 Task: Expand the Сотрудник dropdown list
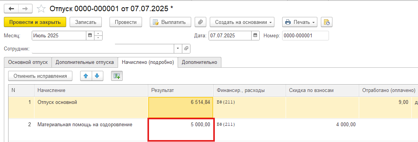tap(178, 49)
